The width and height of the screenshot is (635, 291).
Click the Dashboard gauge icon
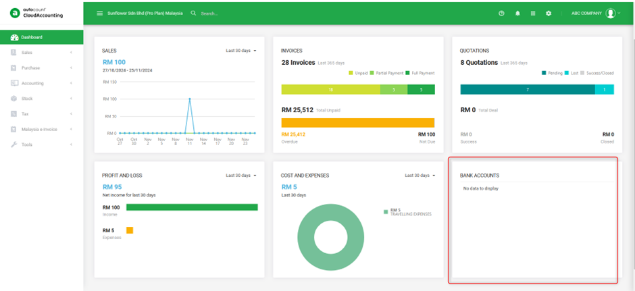click(x=14, y=37)
